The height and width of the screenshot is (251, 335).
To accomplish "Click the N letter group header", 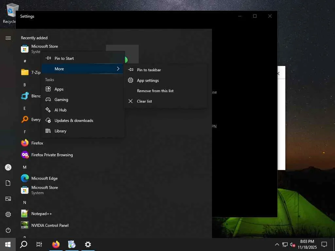I will click(x=25, y=203).
